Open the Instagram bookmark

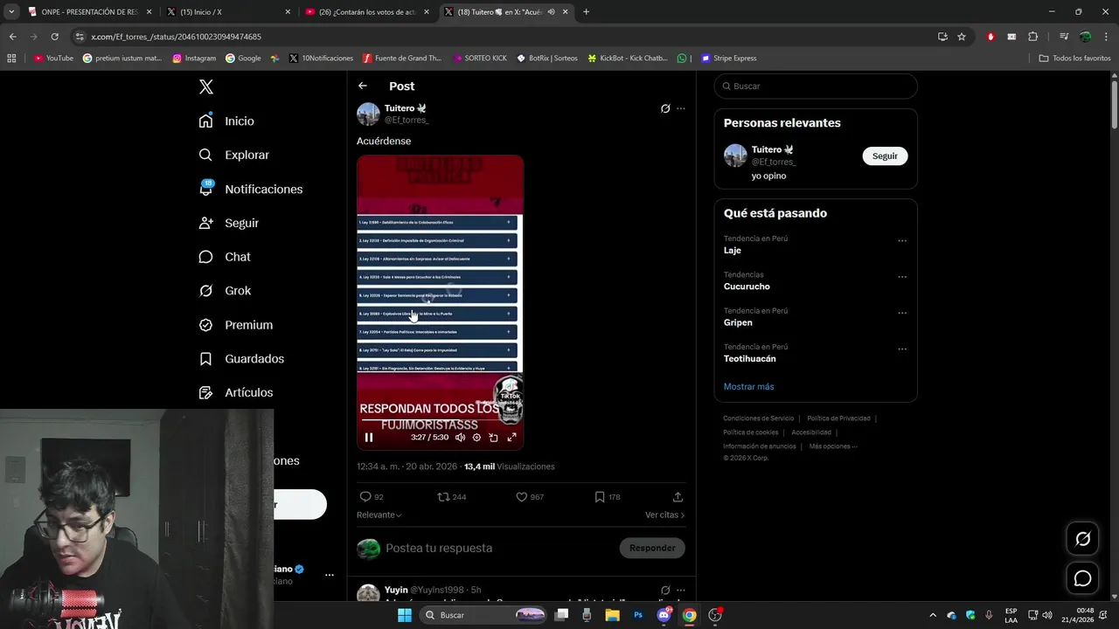pos(194,59)
